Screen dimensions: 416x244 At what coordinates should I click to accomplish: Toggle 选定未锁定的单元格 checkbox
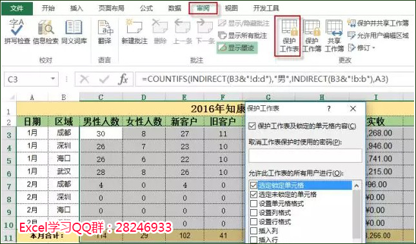(x=253, y=194)
